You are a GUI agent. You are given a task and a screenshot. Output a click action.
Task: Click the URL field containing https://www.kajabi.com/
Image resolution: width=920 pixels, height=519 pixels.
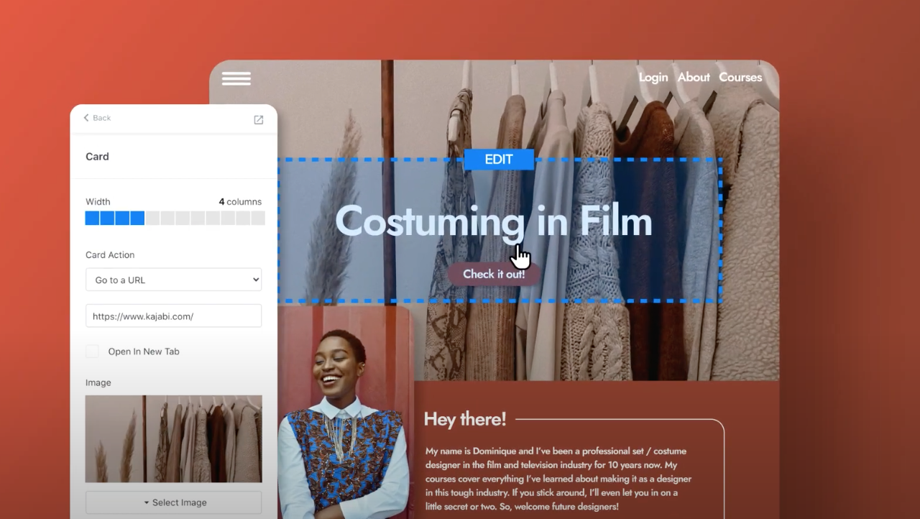pos(173,316)
